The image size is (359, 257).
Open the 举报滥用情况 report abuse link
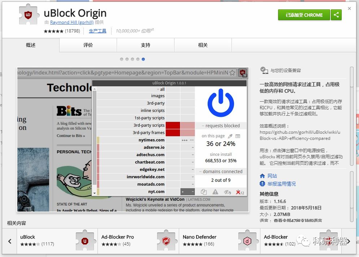[x=281, y=184]
